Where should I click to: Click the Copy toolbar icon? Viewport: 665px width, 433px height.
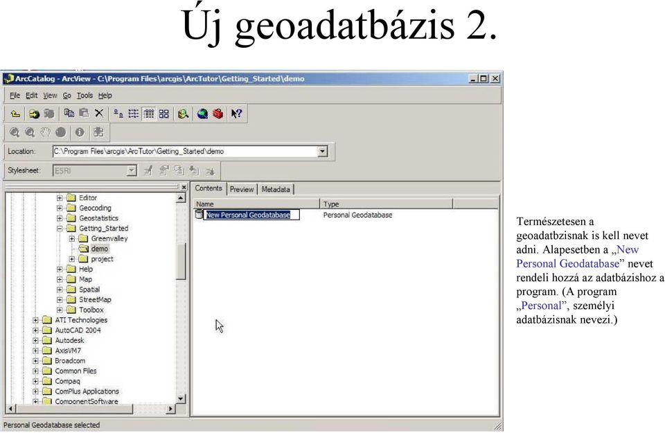(69, 113)
